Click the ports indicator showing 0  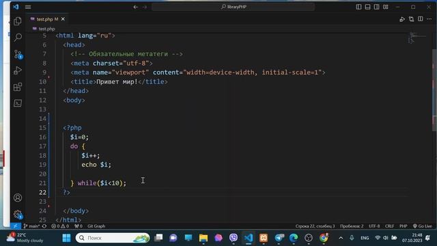[79, 226]
